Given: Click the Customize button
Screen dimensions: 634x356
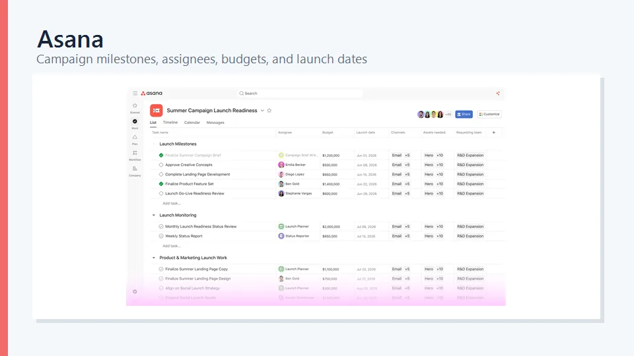Looking at the screenshot, I should click(x=489, y=114).
